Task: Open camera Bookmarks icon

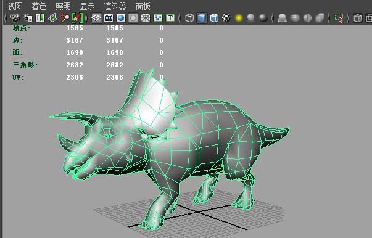Action: [x=40, y=18]
